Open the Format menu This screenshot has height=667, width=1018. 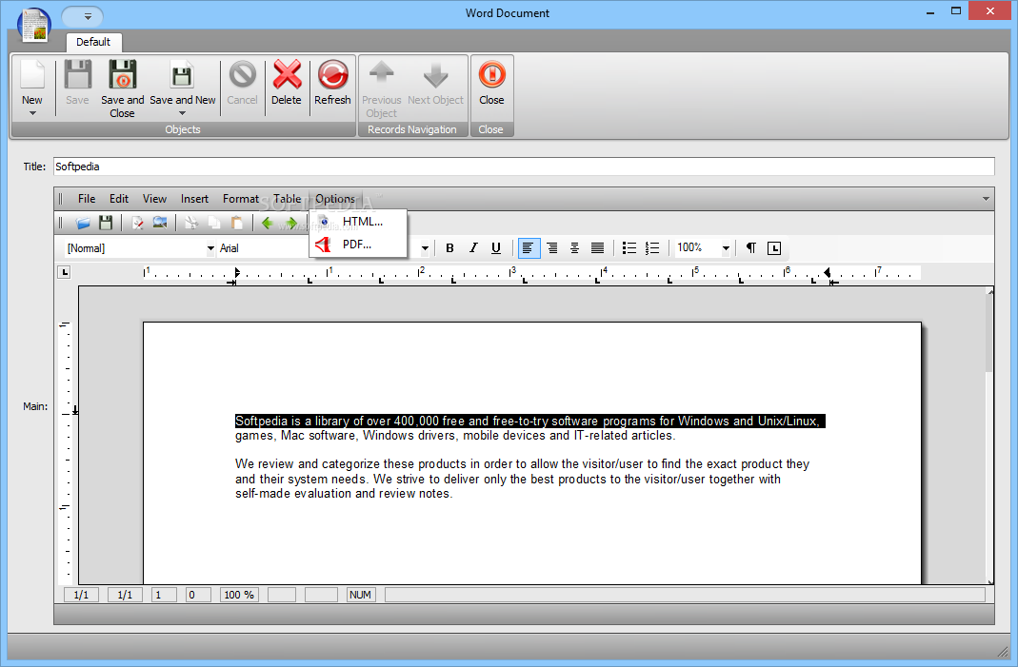coord(241,199)
